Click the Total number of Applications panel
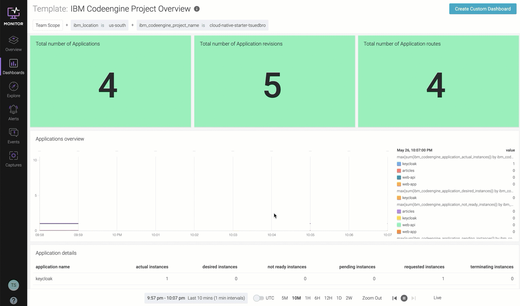 coord(110,82)
